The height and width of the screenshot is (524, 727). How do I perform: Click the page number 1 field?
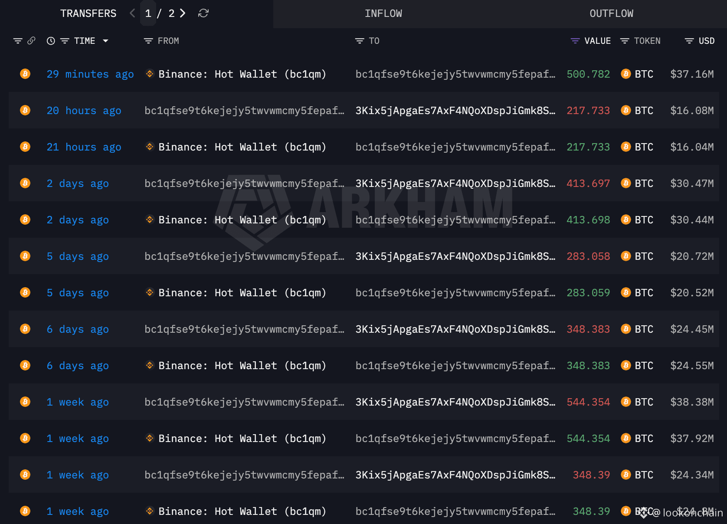click(148, 13)
